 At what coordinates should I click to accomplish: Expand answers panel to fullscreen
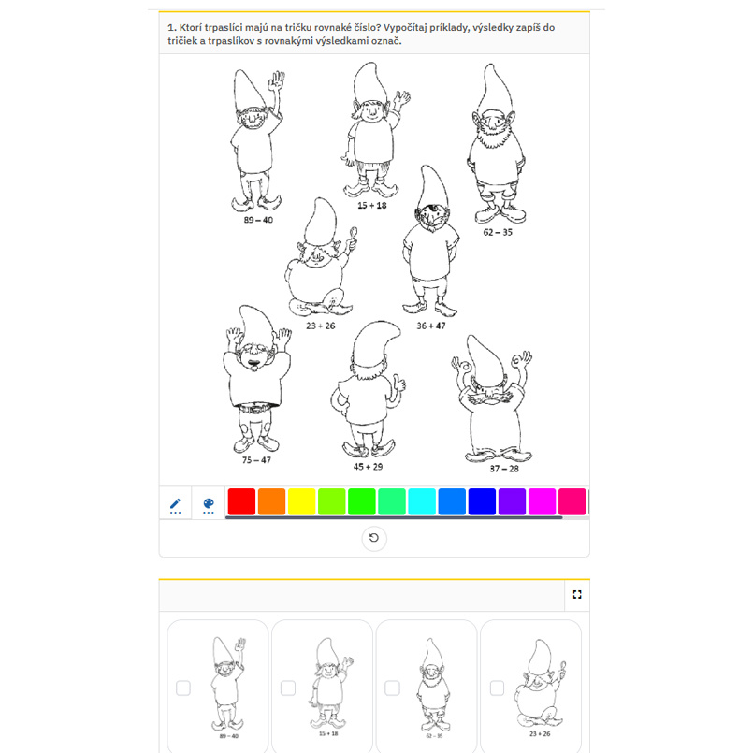(577, 594)
